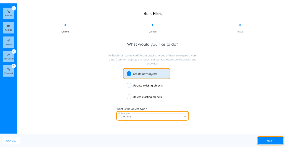Click the Result step progress dot
This screenshot has width=285, height=147.
(x=240, y=25)
